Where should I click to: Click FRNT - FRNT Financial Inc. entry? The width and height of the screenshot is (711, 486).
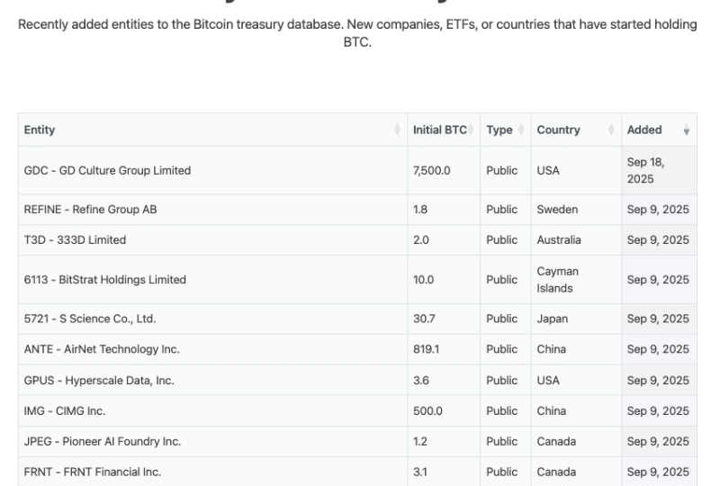point(93,472)
